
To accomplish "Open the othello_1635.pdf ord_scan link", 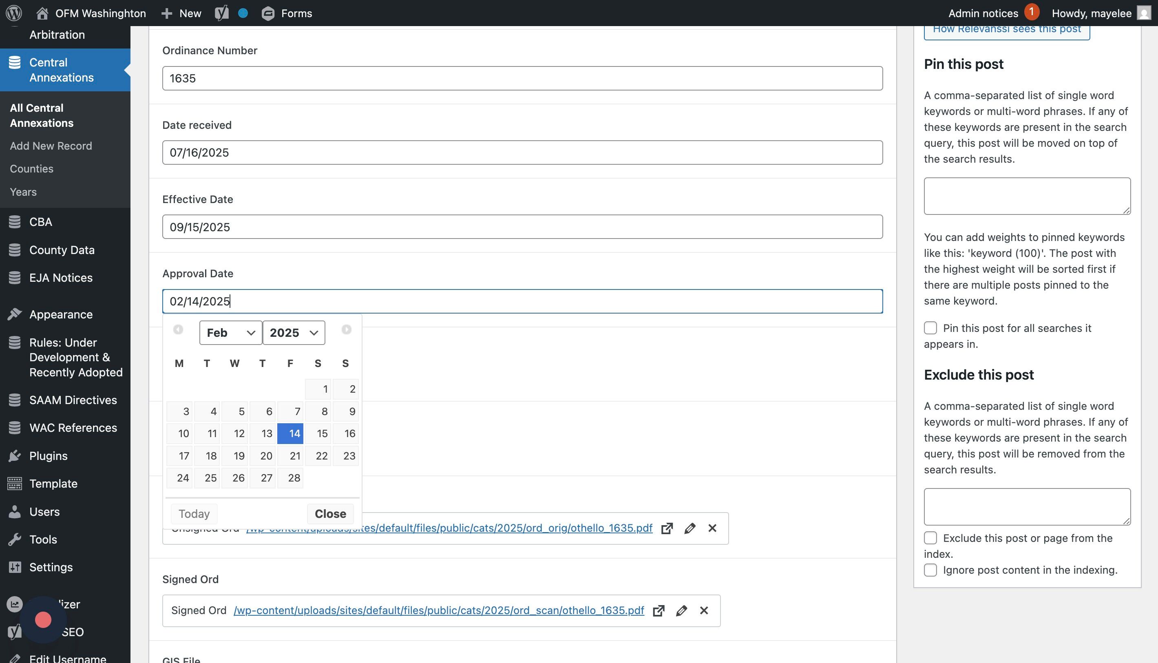I will coord(438,611).
